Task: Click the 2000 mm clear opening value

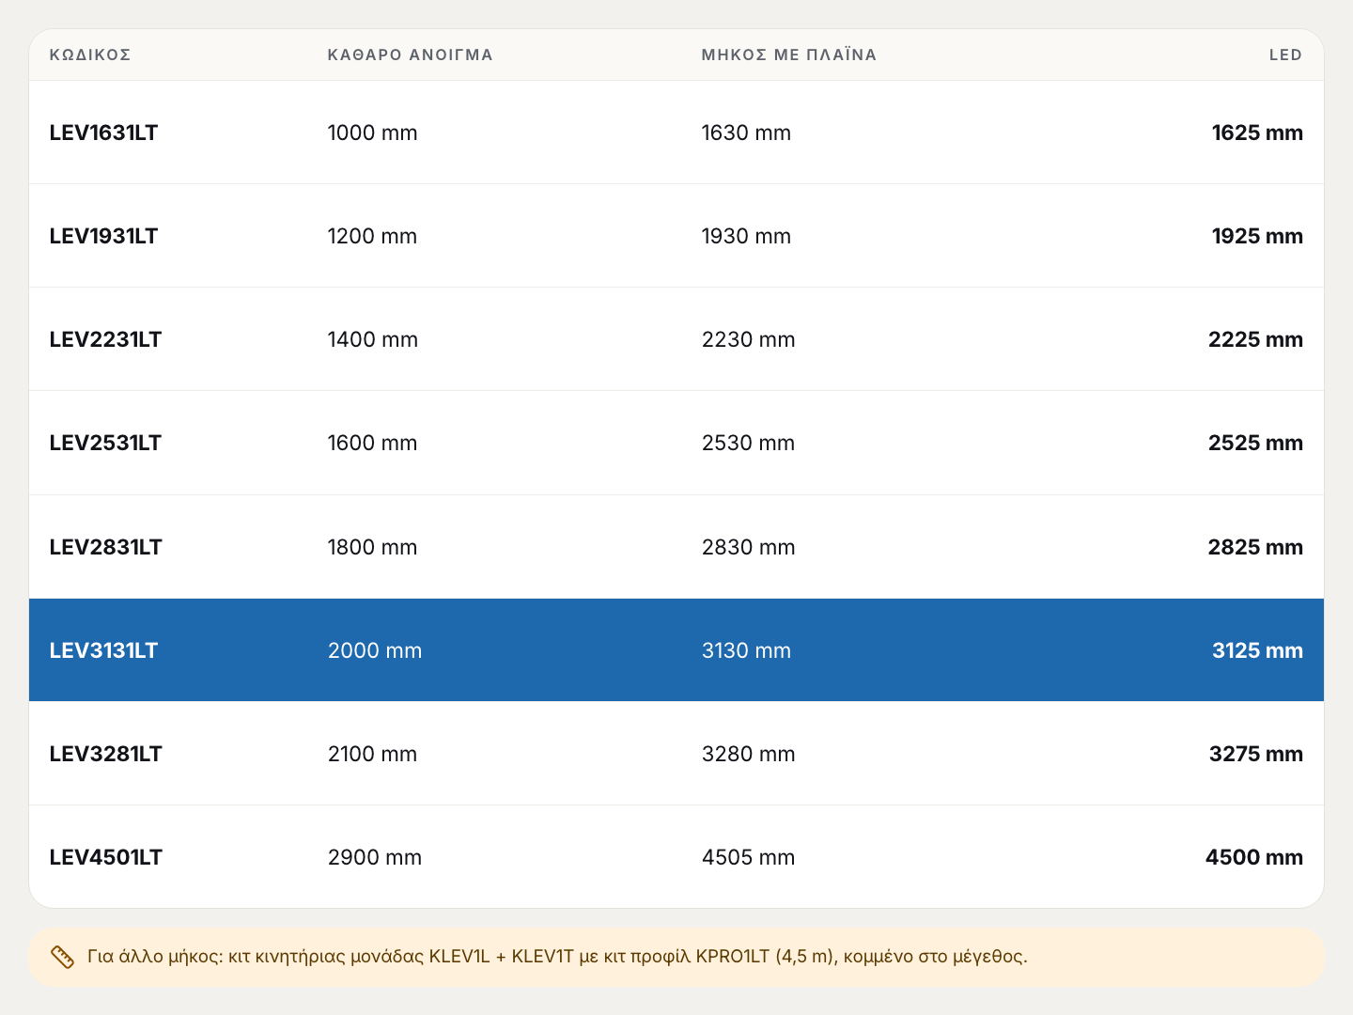Action: (375, 650)
